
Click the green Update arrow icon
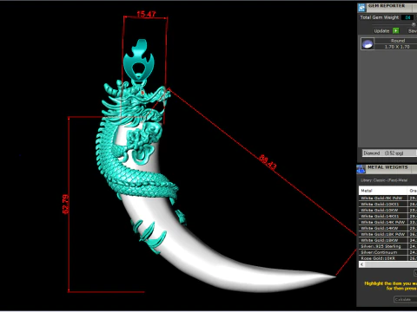click(x=396, y=31)
